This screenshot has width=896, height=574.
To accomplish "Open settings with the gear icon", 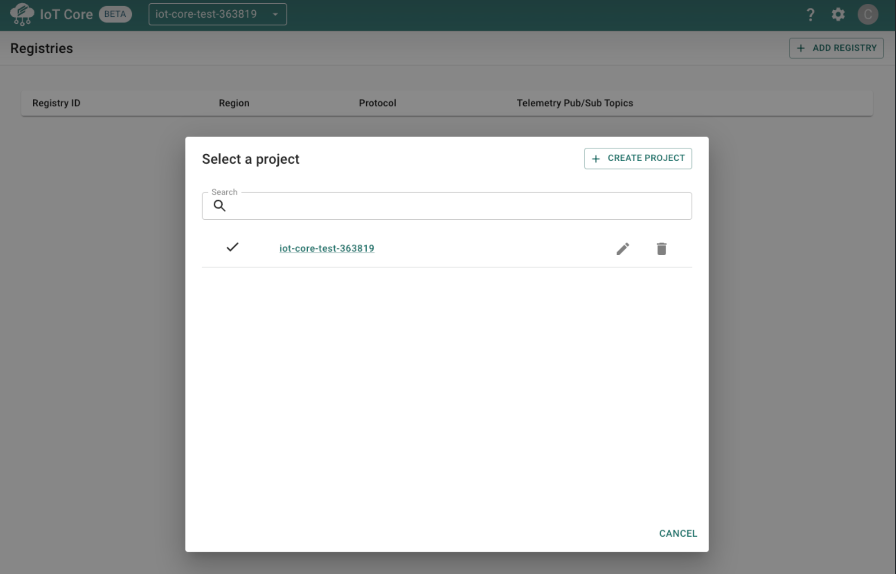I will tap(838, 14).
